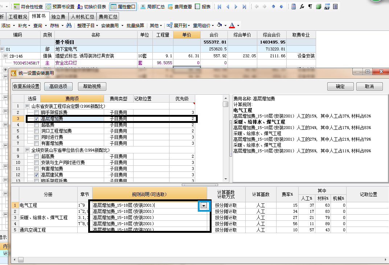
Task: Open the rule dropdown for 电气工程 row
Action: point(204,206)
